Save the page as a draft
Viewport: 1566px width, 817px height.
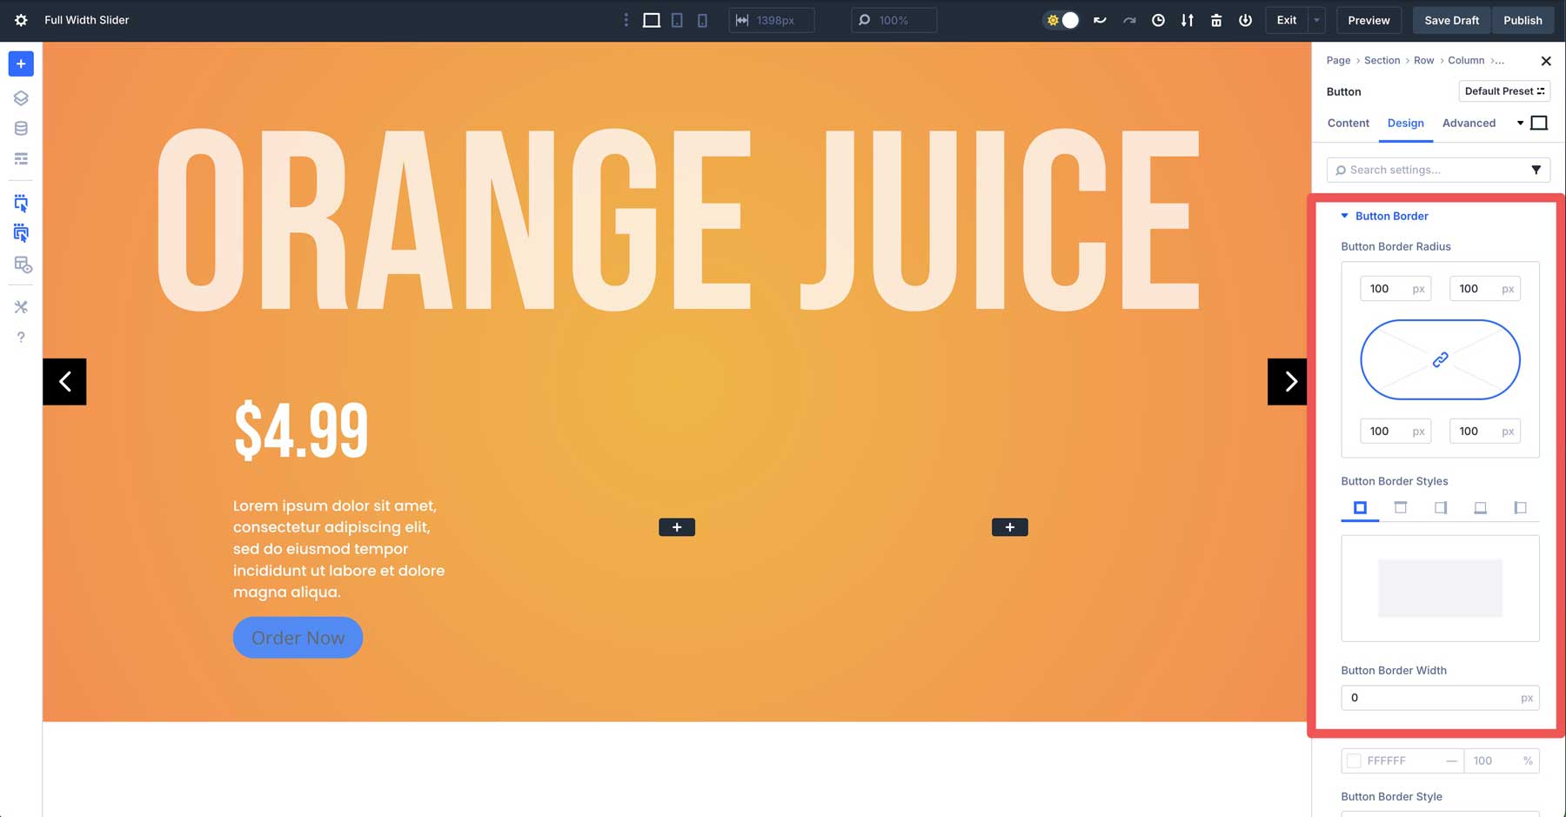tap(1450, 20)
